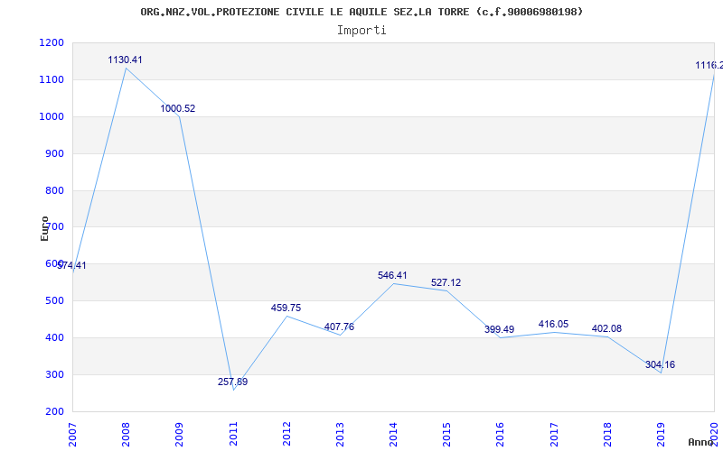The image size is (723, 451).
Task: Click the 1100 y-axis tick label
Action: (52, 79)
